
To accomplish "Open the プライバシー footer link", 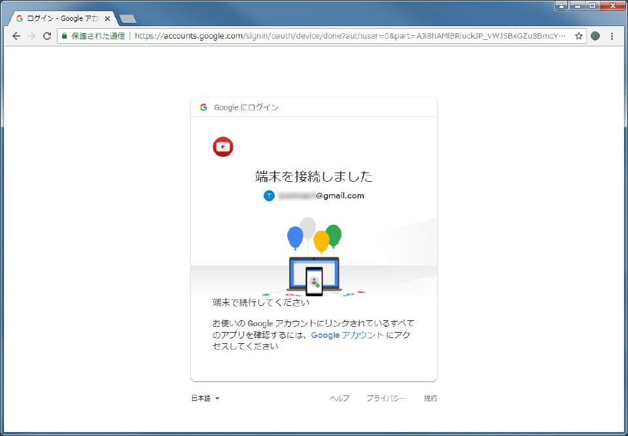I will click(387, 398).
